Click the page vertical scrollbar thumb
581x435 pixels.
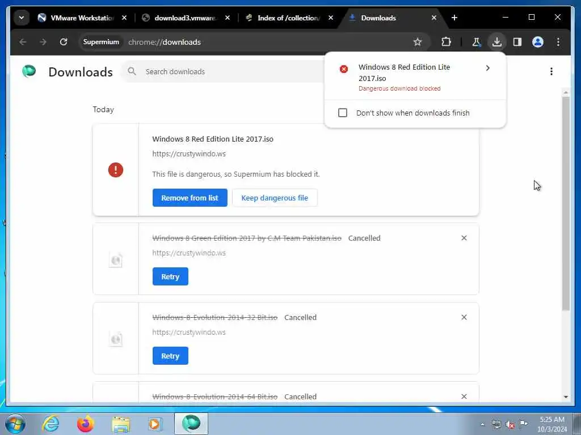(566, 203)
